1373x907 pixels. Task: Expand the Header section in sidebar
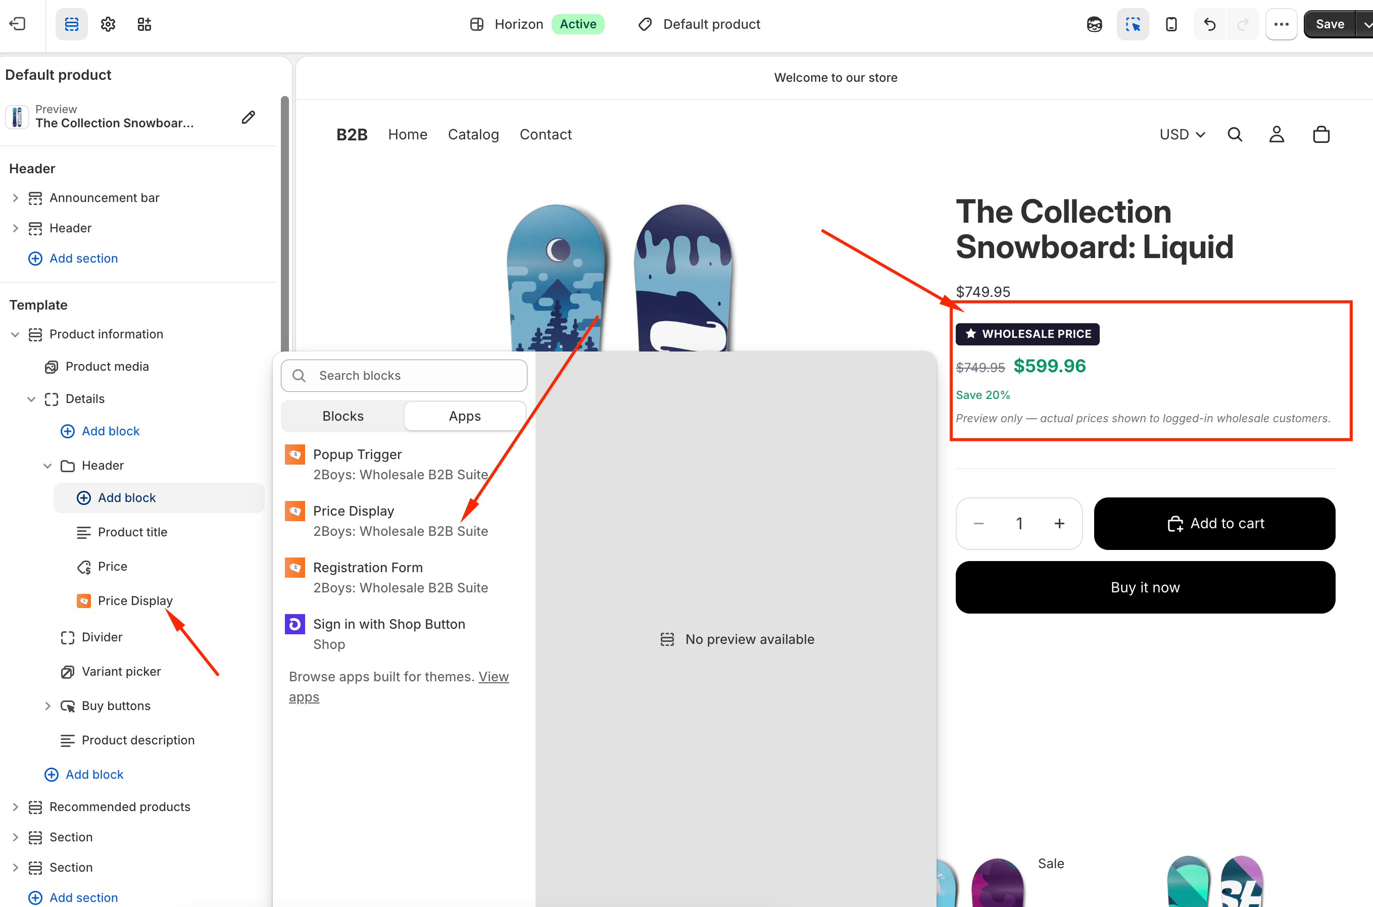16,228
